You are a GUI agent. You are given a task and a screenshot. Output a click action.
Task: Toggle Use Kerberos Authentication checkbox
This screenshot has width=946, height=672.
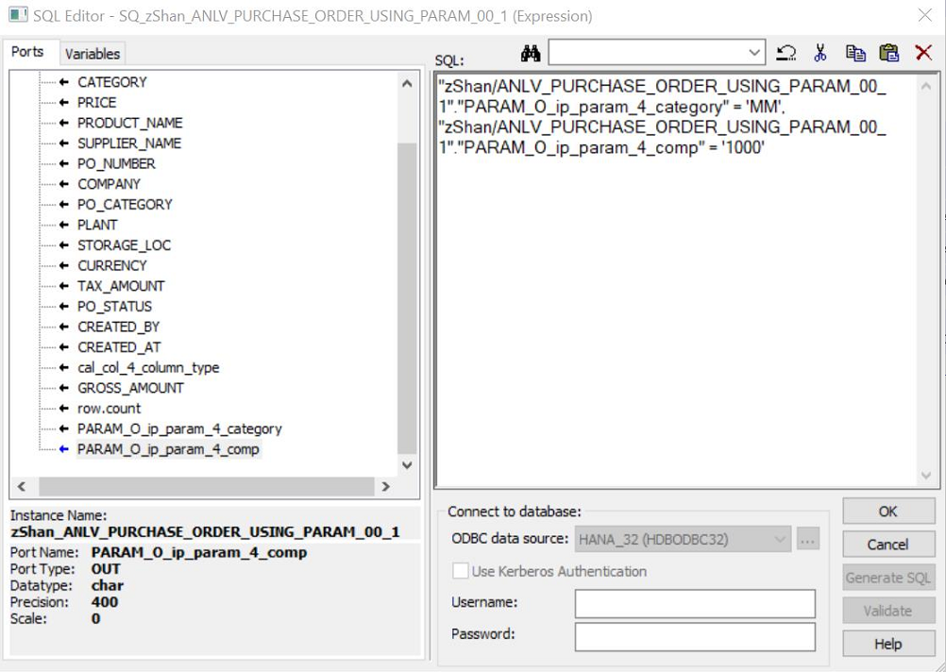point(461,571)
